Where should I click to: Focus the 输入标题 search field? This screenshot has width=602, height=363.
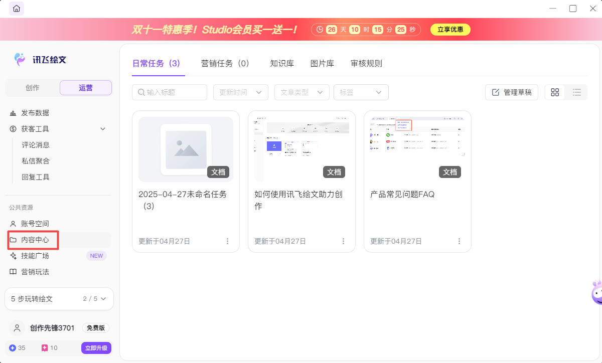(x=170, y=92)
